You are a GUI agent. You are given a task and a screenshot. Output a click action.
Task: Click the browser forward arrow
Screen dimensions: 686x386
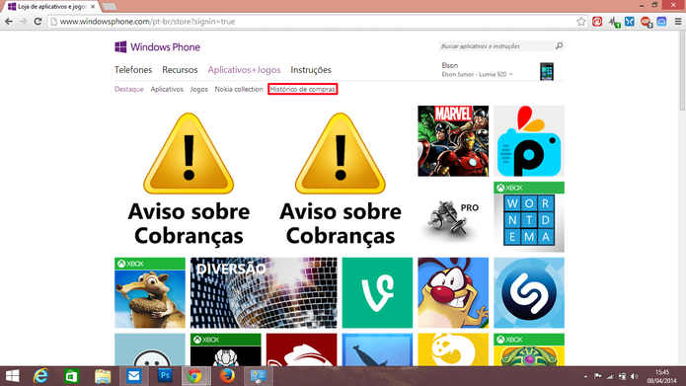click(23, 22)
